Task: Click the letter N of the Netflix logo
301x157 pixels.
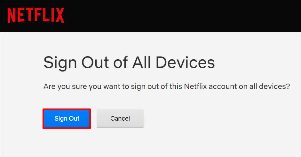Action: 11,15
